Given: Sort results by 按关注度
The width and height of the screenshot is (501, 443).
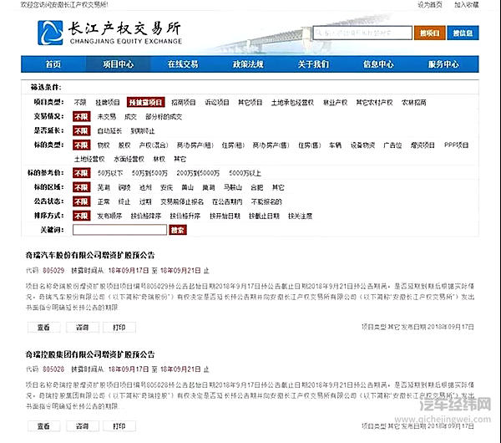Looking at the screenshot, I should pyautogui.click(x=301, y=216).
